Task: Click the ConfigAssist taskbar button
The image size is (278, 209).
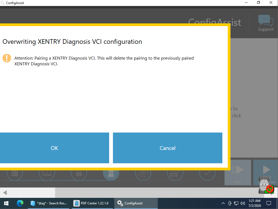Action: (136, 203)
